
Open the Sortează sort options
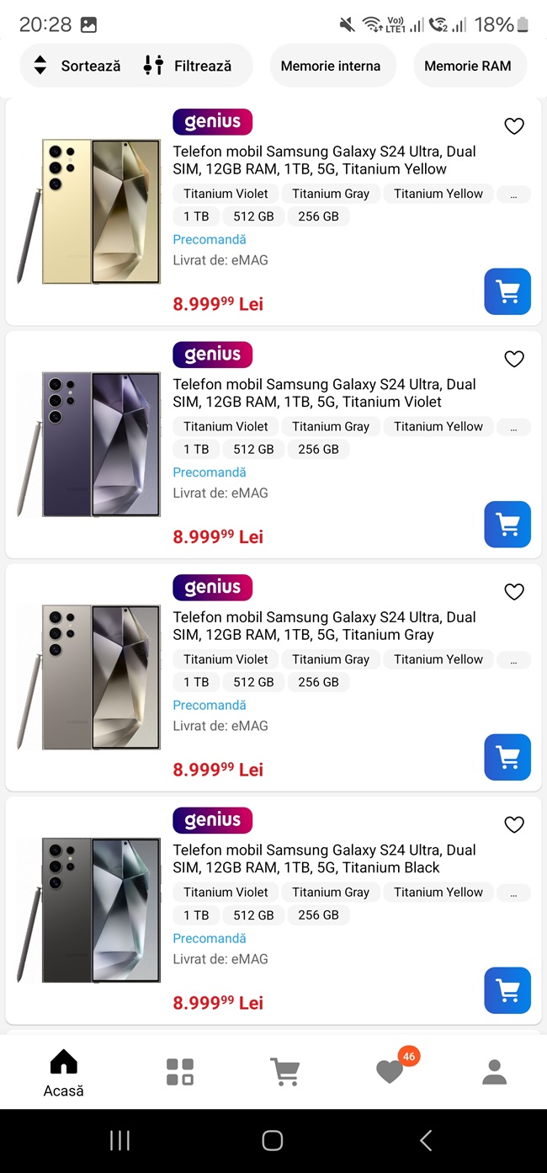pyautogui.click(x=77, y=66)
